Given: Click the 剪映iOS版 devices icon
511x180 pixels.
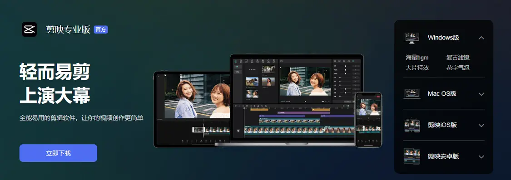Looking at the screenshot, I should pyautogui.click(x=412, y=125).
